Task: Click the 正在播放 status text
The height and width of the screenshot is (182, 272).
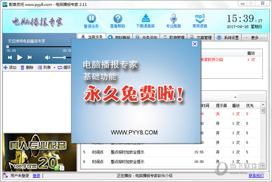Action: (x=145, y=176)
